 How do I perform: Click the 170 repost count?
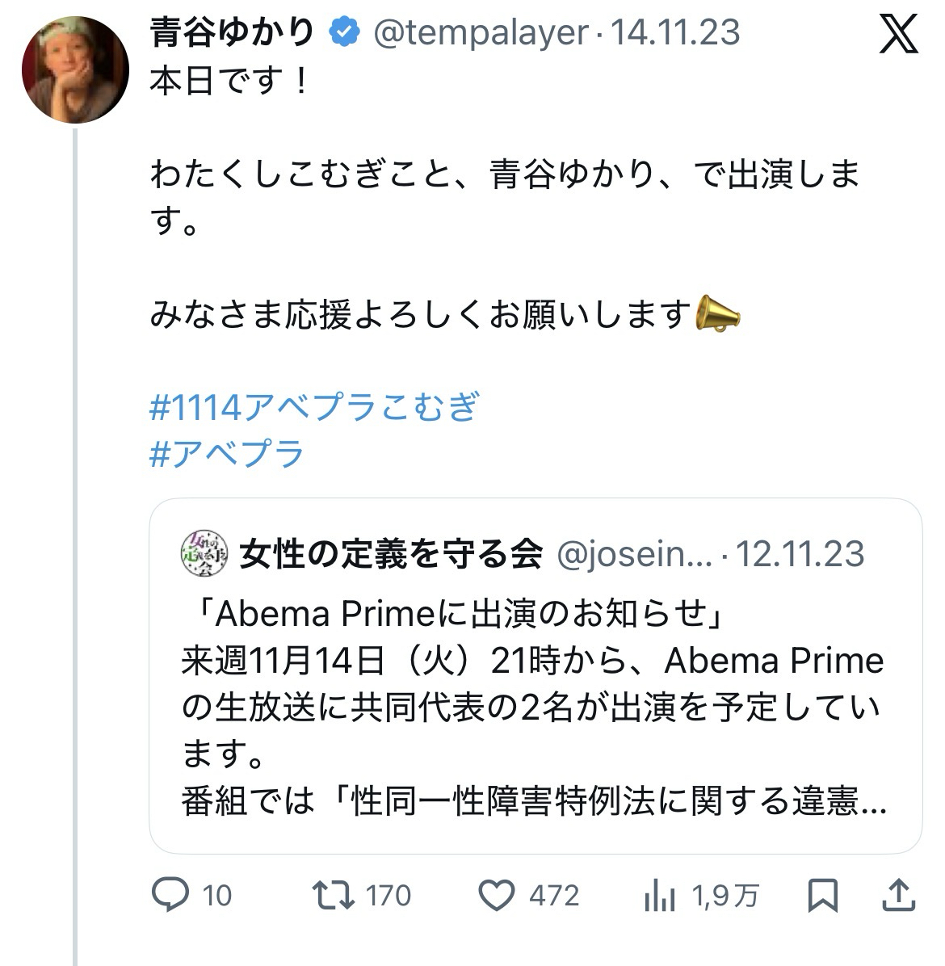pos(388,896)
